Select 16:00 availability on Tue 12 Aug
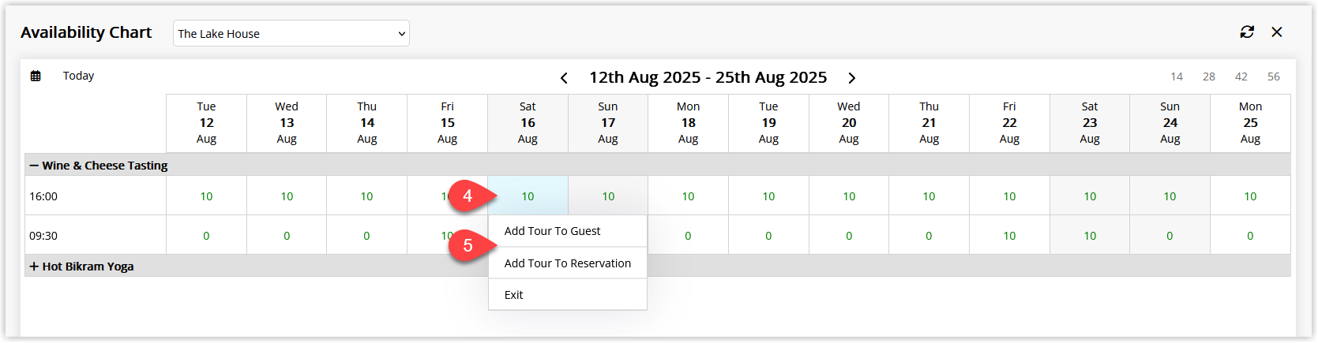Image resolution: width=1318 pixels, height=343 pixels. click(x=206, y=196)
